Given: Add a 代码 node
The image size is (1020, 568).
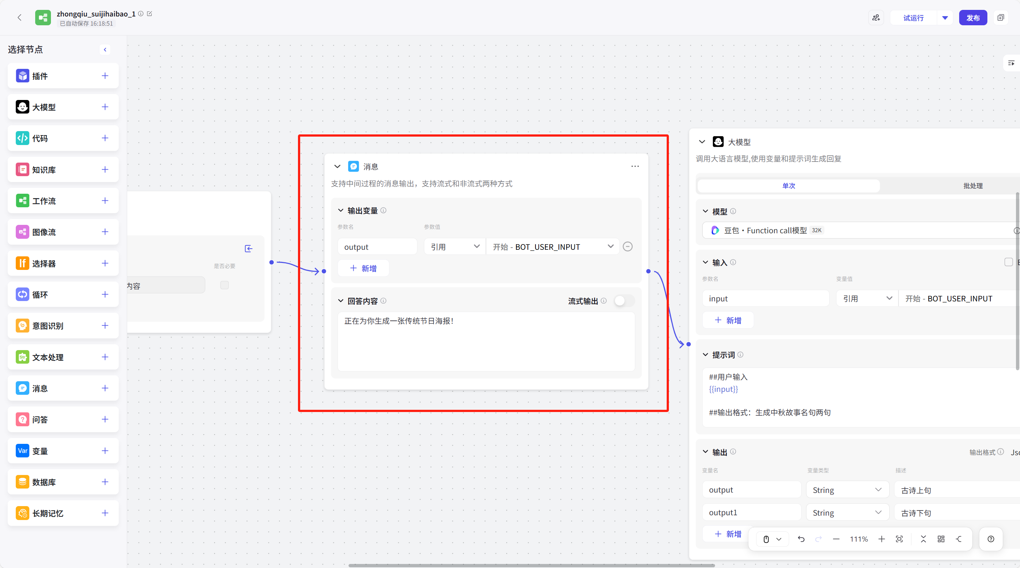Looking at the screenshot, I should pyautogui.click(x=105, y=138).
